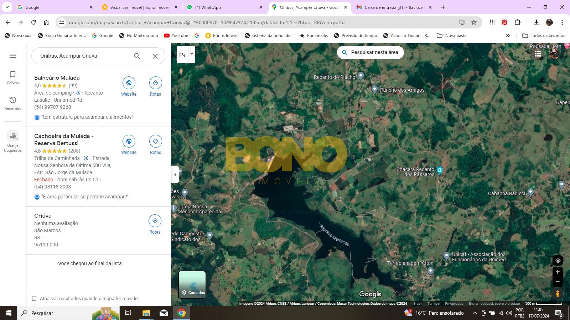Image resolution: width=570 pixels, height=320 pixels.
Task: Get Rotas for Balneário Mulada
Action: [155, 86]
